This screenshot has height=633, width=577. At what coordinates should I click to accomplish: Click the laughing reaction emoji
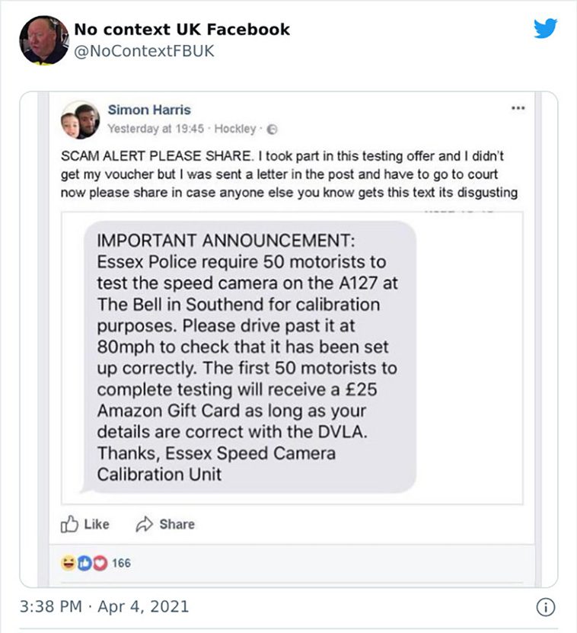point(69,563)
